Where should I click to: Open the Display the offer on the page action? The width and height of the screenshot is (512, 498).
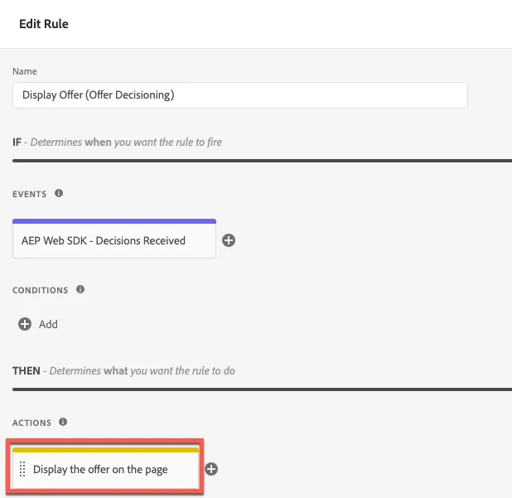105,468
